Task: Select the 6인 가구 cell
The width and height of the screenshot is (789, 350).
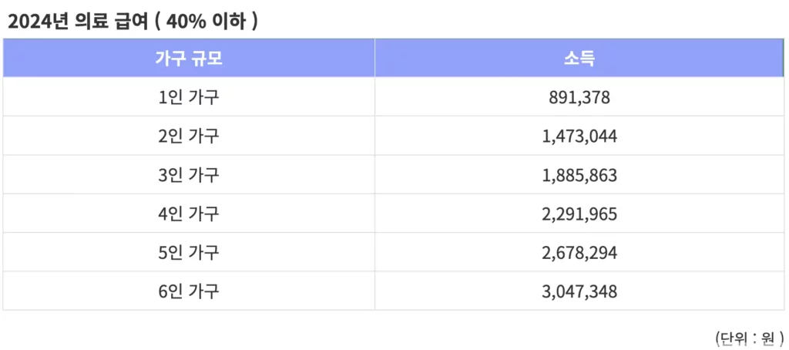Action: [x=189, y=291]
